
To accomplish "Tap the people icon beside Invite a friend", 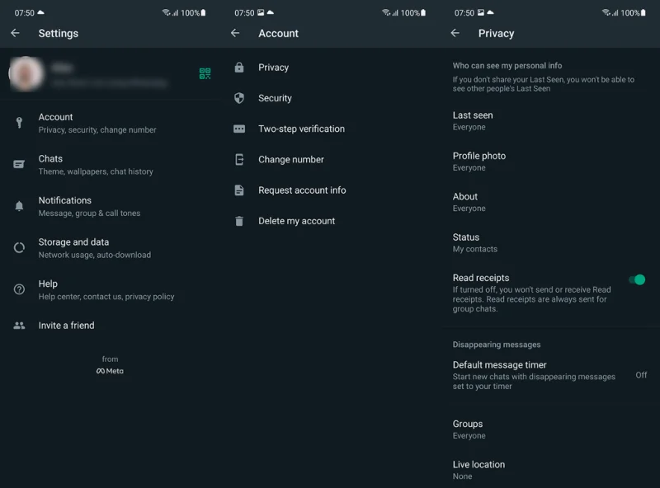I will point(19,325).
